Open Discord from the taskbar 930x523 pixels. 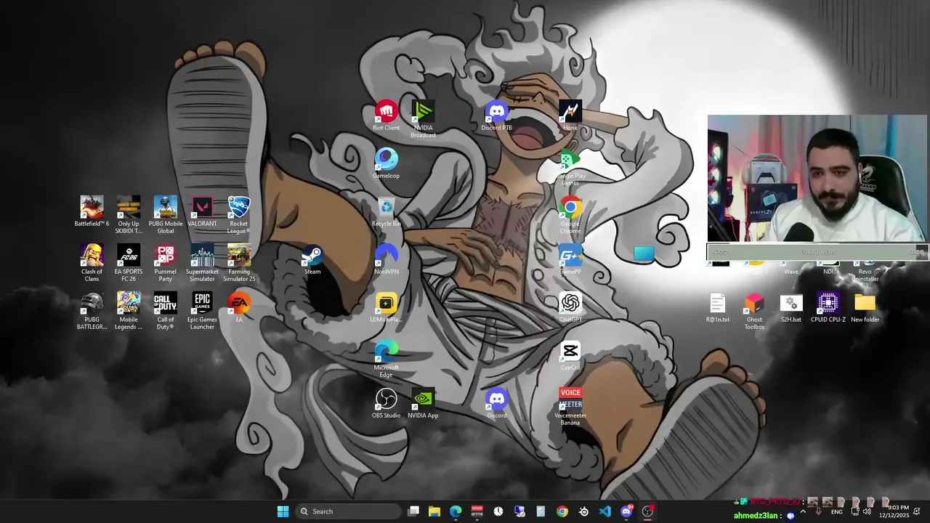point(626,511)
